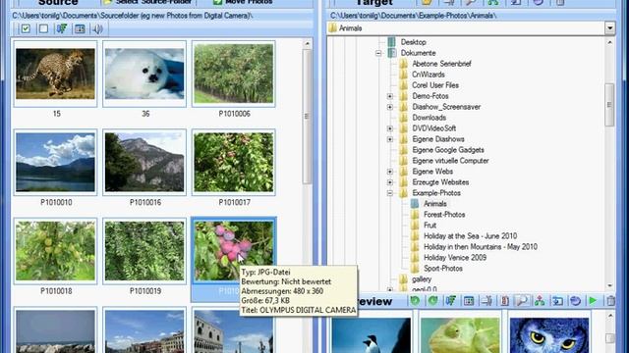
Task: Select the seal pup thumbnail labeled 36
Action: pyautogui.click(x=144, y=74)
